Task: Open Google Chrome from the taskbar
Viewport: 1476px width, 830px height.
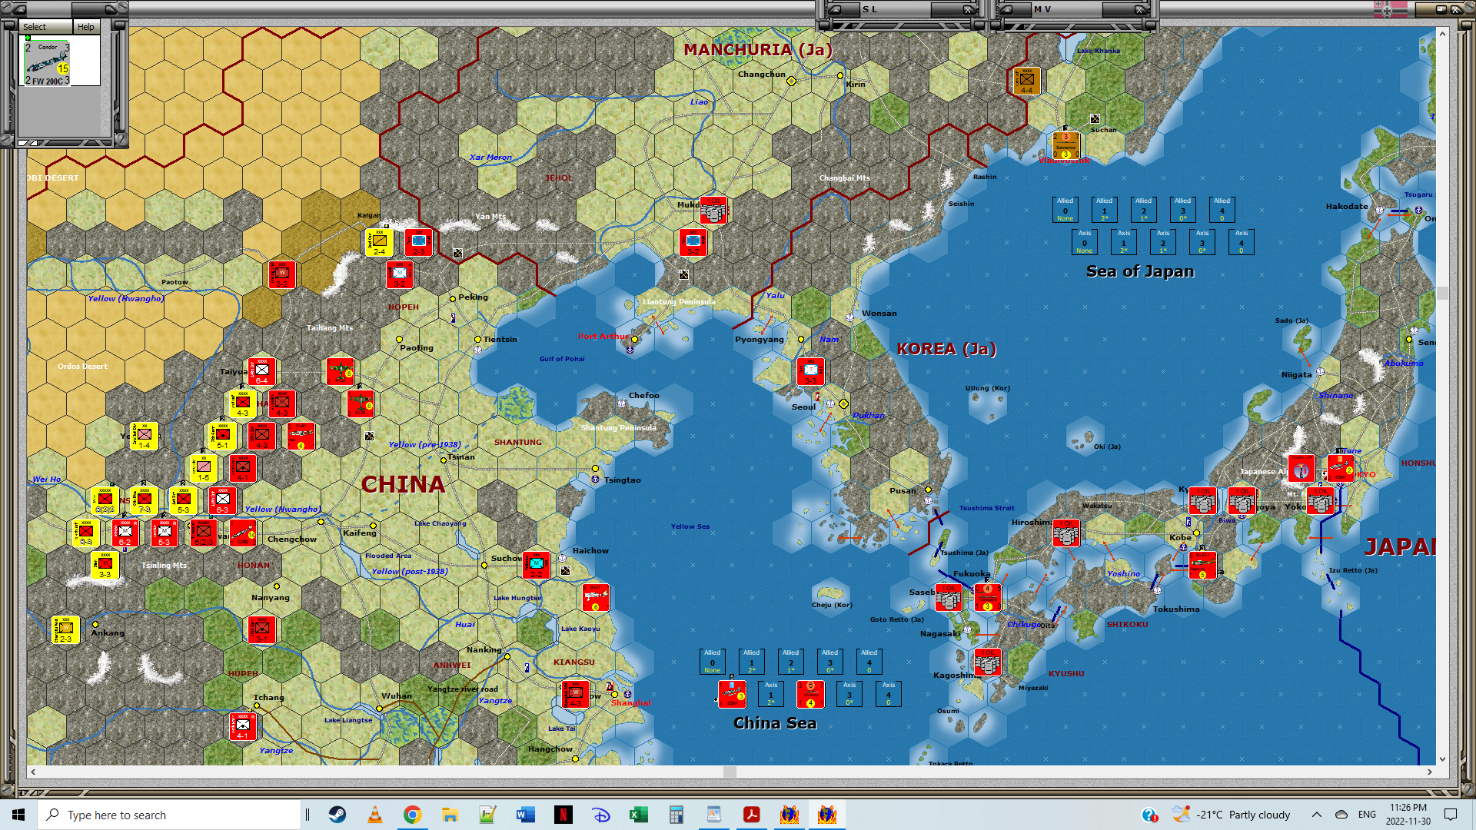Action: [x=412, y=815]
